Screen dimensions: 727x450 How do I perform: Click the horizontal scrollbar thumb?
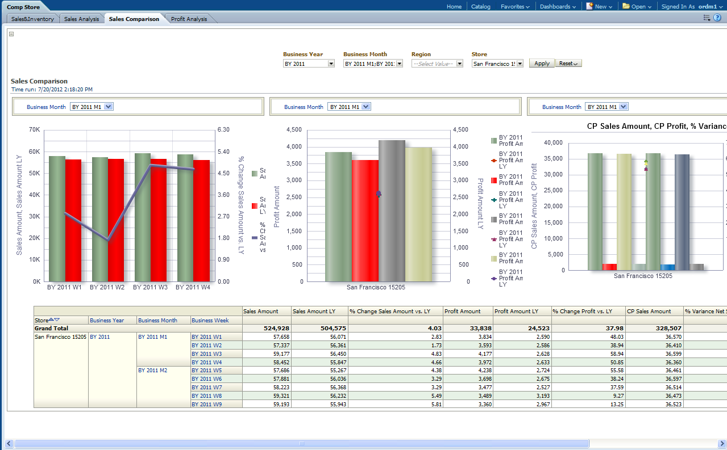coord(301,443)
